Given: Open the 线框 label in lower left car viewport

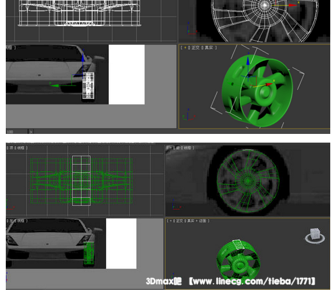Looking at the screenshot, I should [x=20, y=221].
